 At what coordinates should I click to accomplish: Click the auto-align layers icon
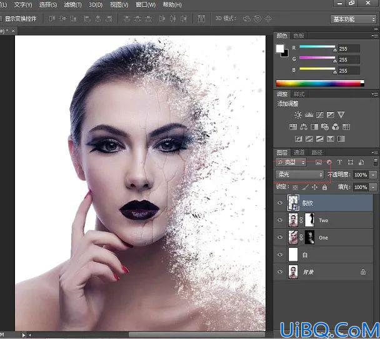pyautogui.click(x=201, y=19)
